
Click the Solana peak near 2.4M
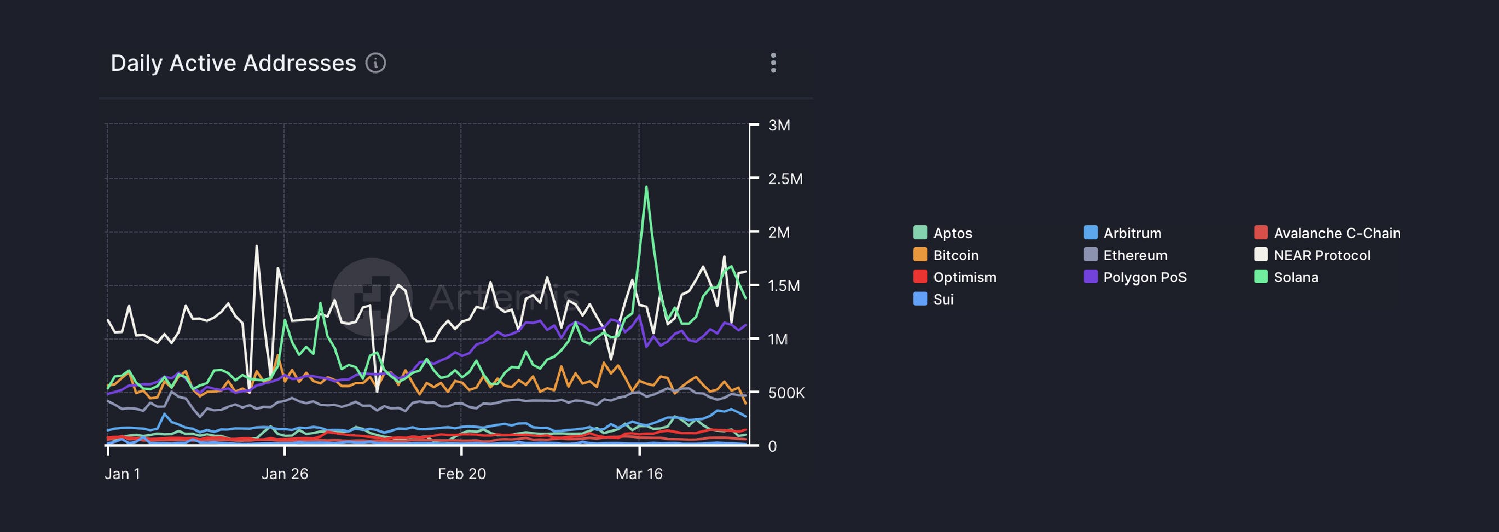(646, 188)
